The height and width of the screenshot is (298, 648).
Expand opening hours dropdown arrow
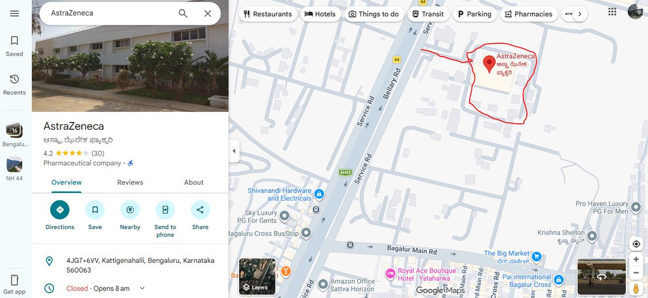pos(142,288)
